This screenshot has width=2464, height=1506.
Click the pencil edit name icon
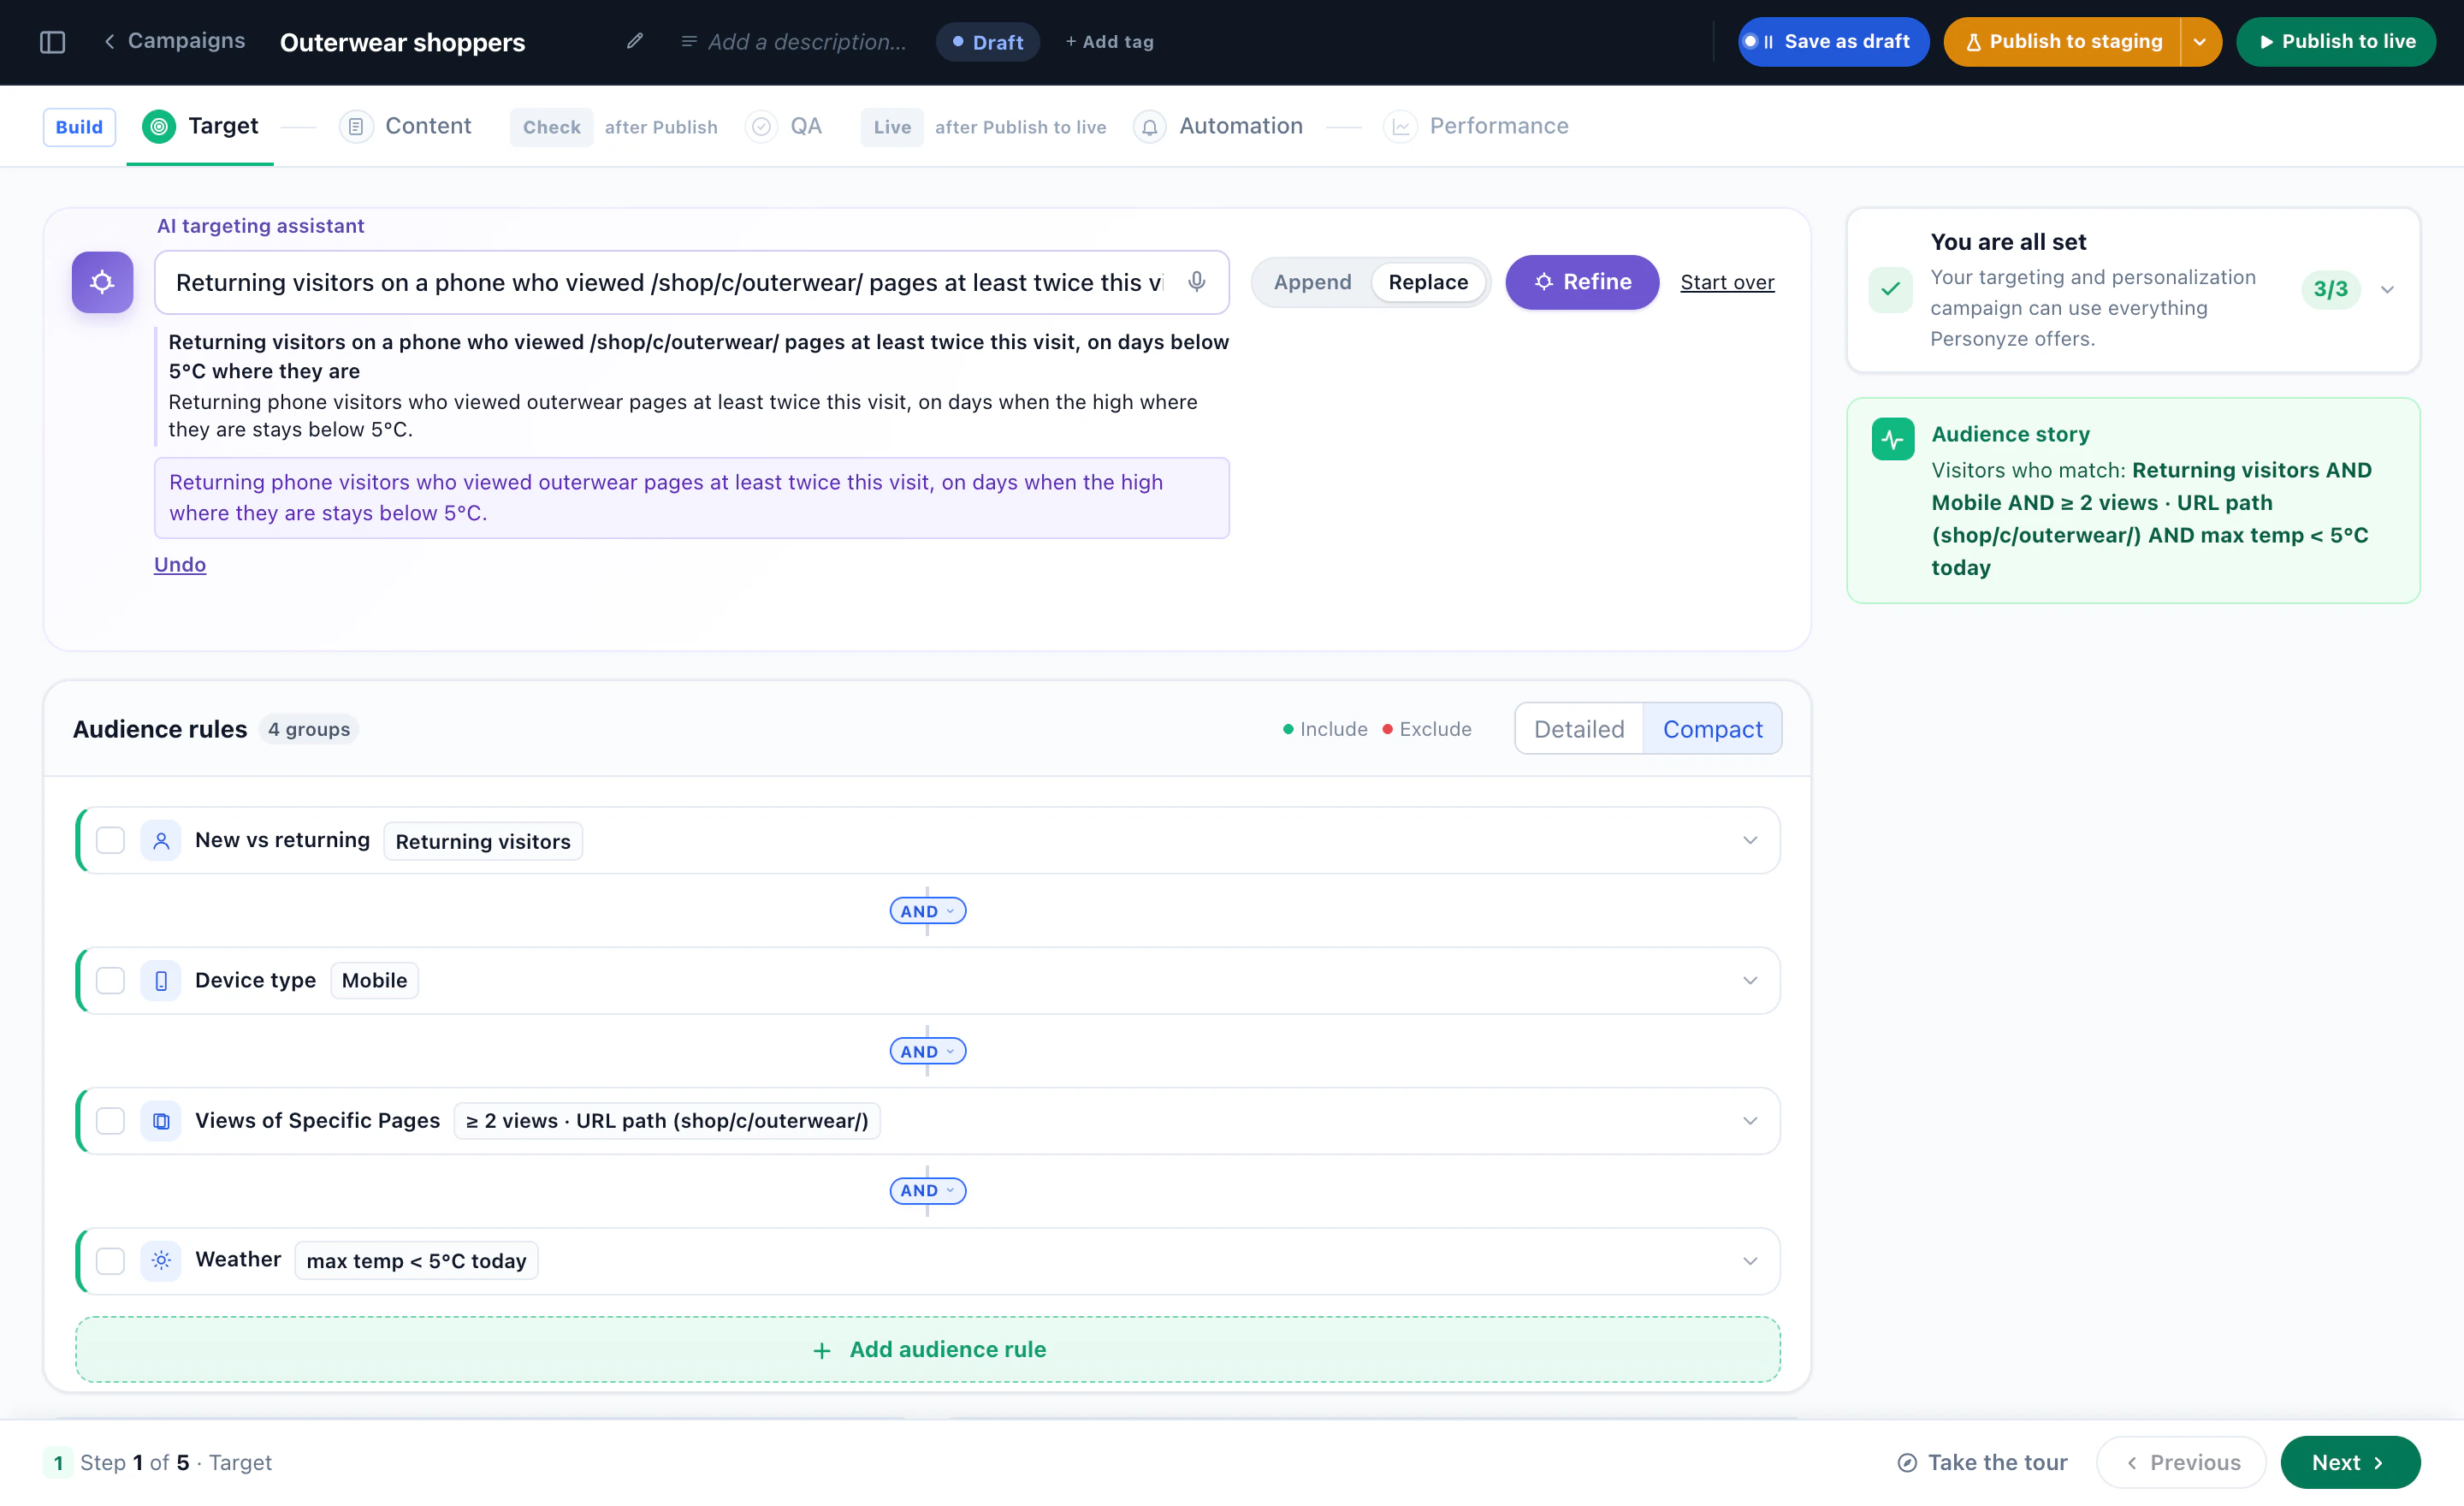click(634, 41)
